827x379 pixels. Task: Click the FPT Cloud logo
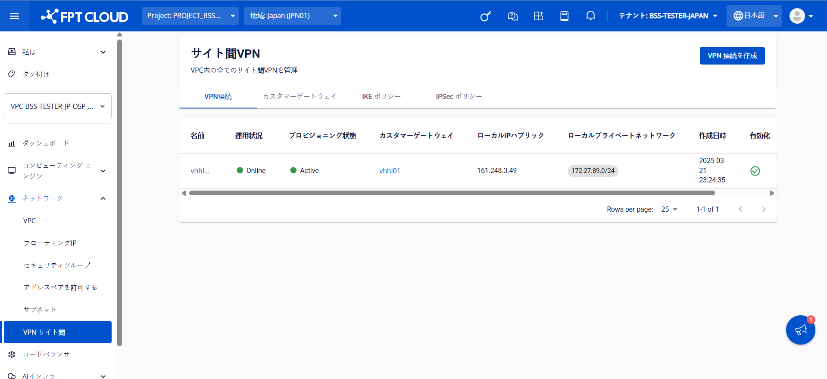(x=84, y=16)
